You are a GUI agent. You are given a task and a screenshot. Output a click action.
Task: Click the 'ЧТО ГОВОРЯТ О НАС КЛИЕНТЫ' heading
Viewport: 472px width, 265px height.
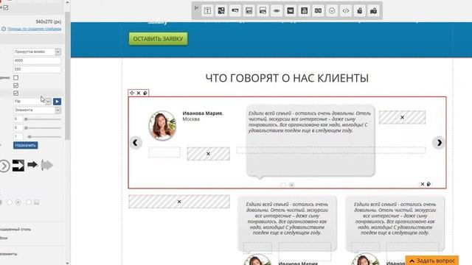287,78
